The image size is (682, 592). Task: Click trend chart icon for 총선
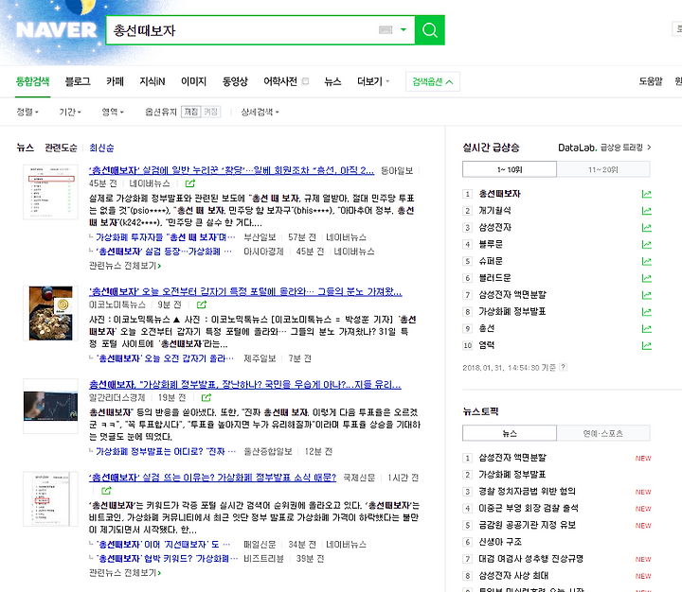646,329
